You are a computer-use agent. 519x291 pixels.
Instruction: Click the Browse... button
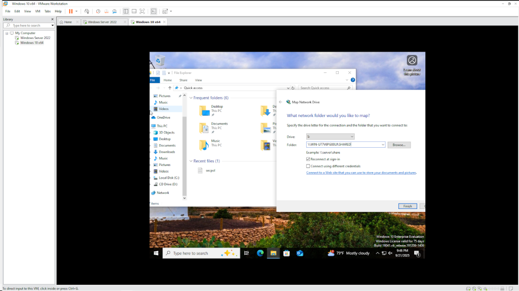point(399,145)
